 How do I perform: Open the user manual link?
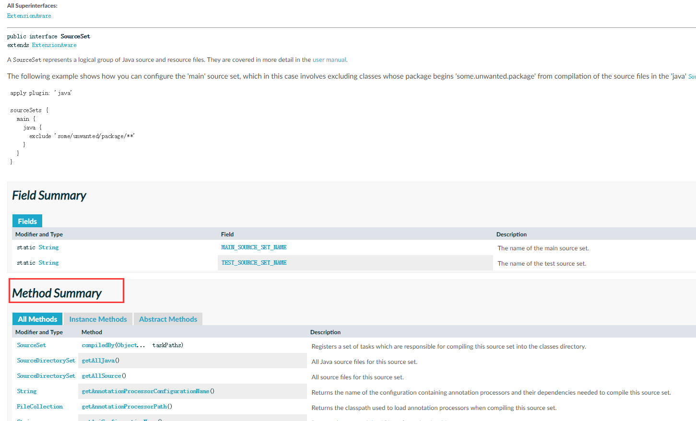[x=329, y=60]
